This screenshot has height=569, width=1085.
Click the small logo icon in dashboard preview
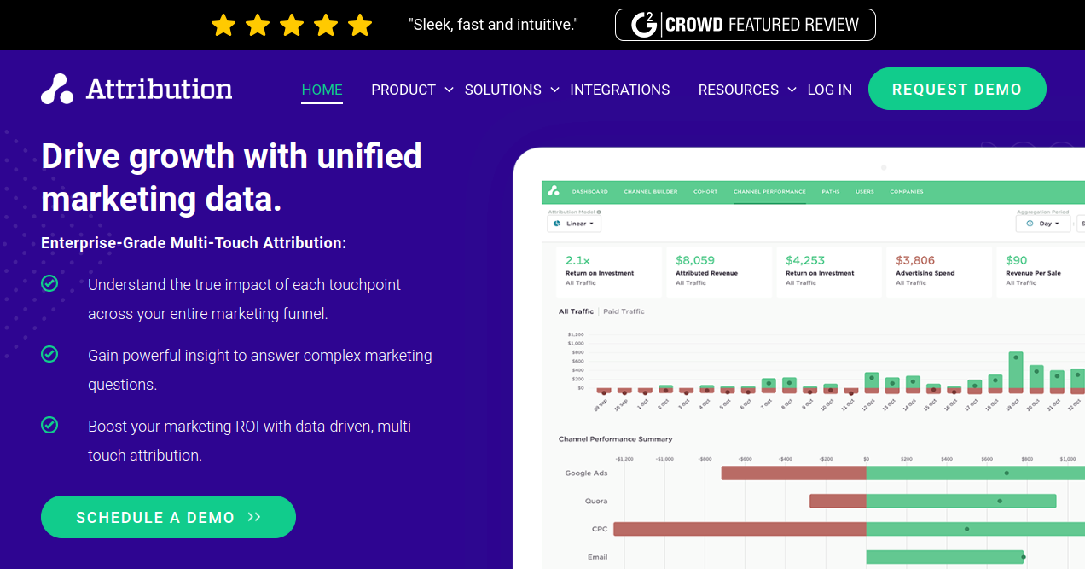[x=553, y=191]
